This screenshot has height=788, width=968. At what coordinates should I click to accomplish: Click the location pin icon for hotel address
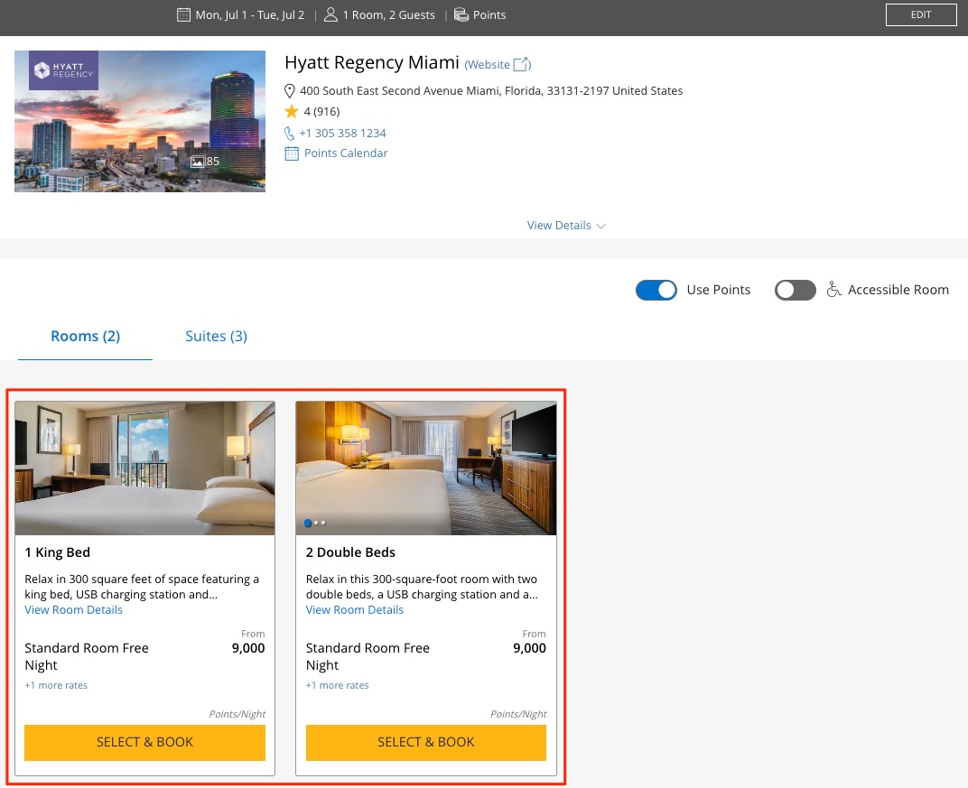(289, 90)
